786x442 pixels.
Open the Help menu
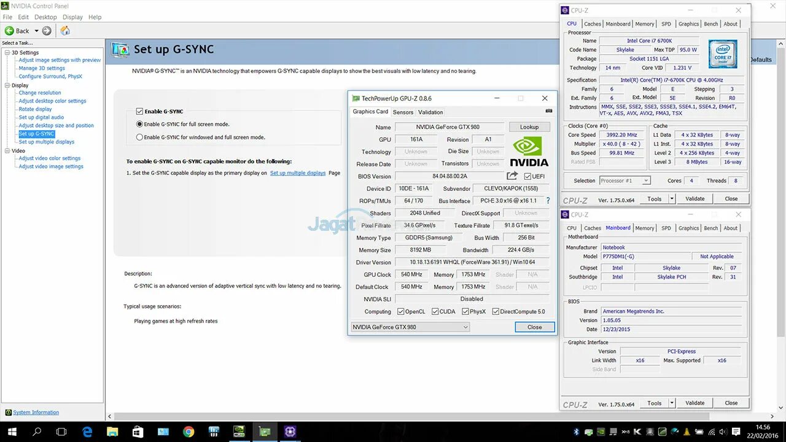tap(95, 17)
